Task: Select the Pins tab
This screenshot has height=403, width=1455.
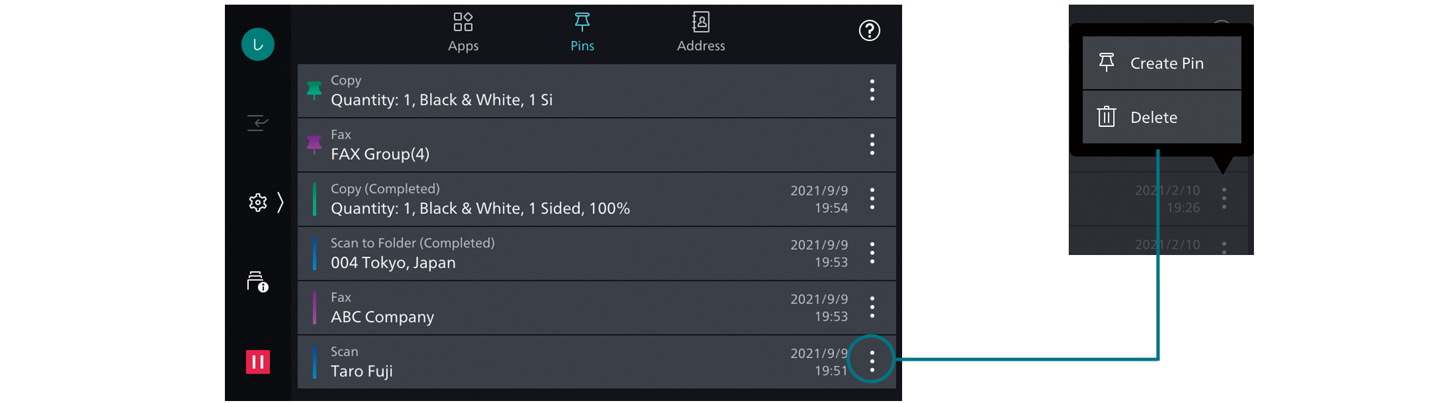Action: [x=582, y=31]
